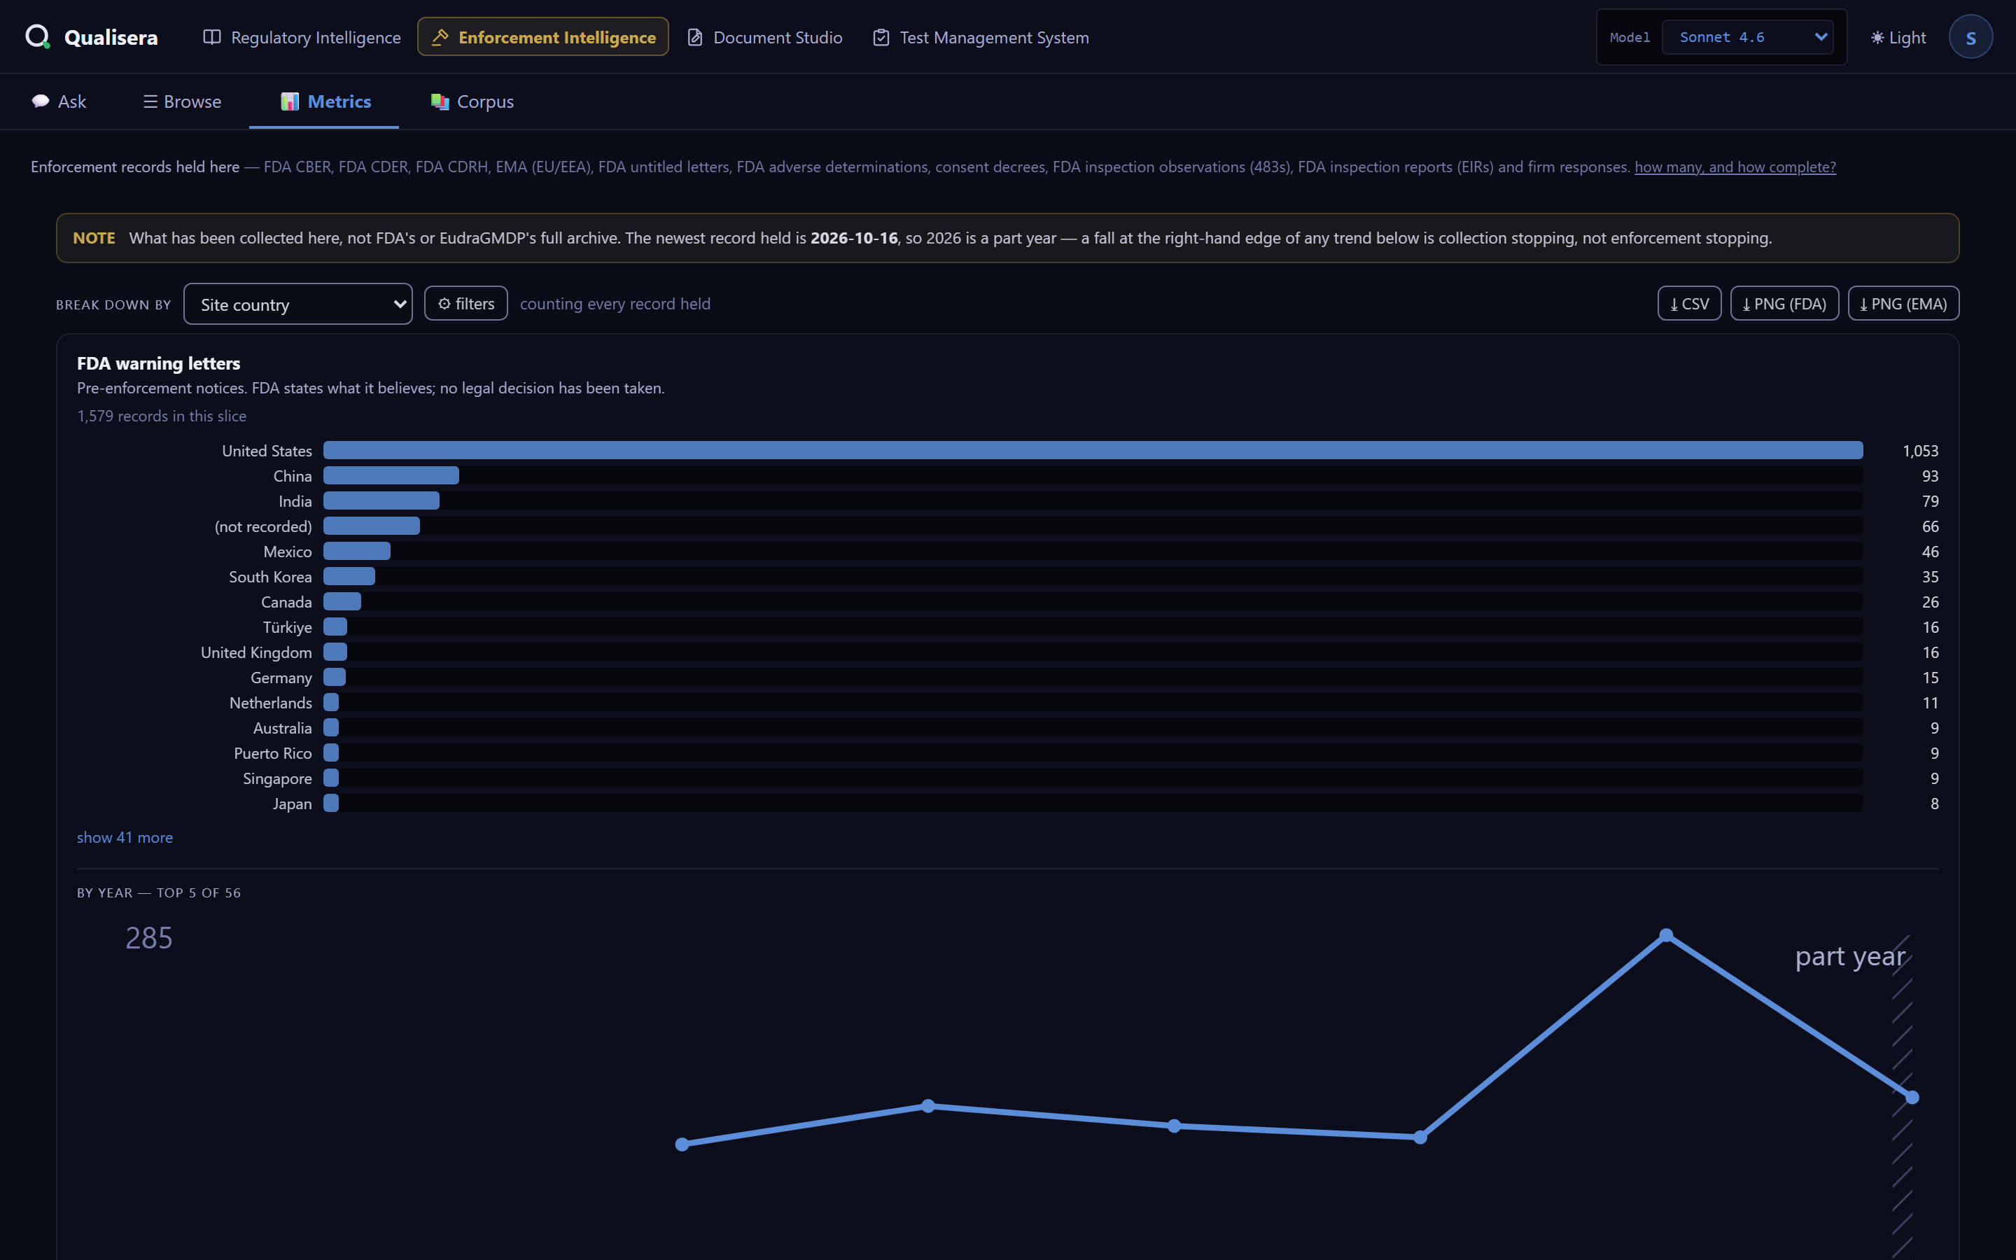Switch to the Browse tab
The height and width of the screenshot is (1260, 2016).
tap(183, 101)
